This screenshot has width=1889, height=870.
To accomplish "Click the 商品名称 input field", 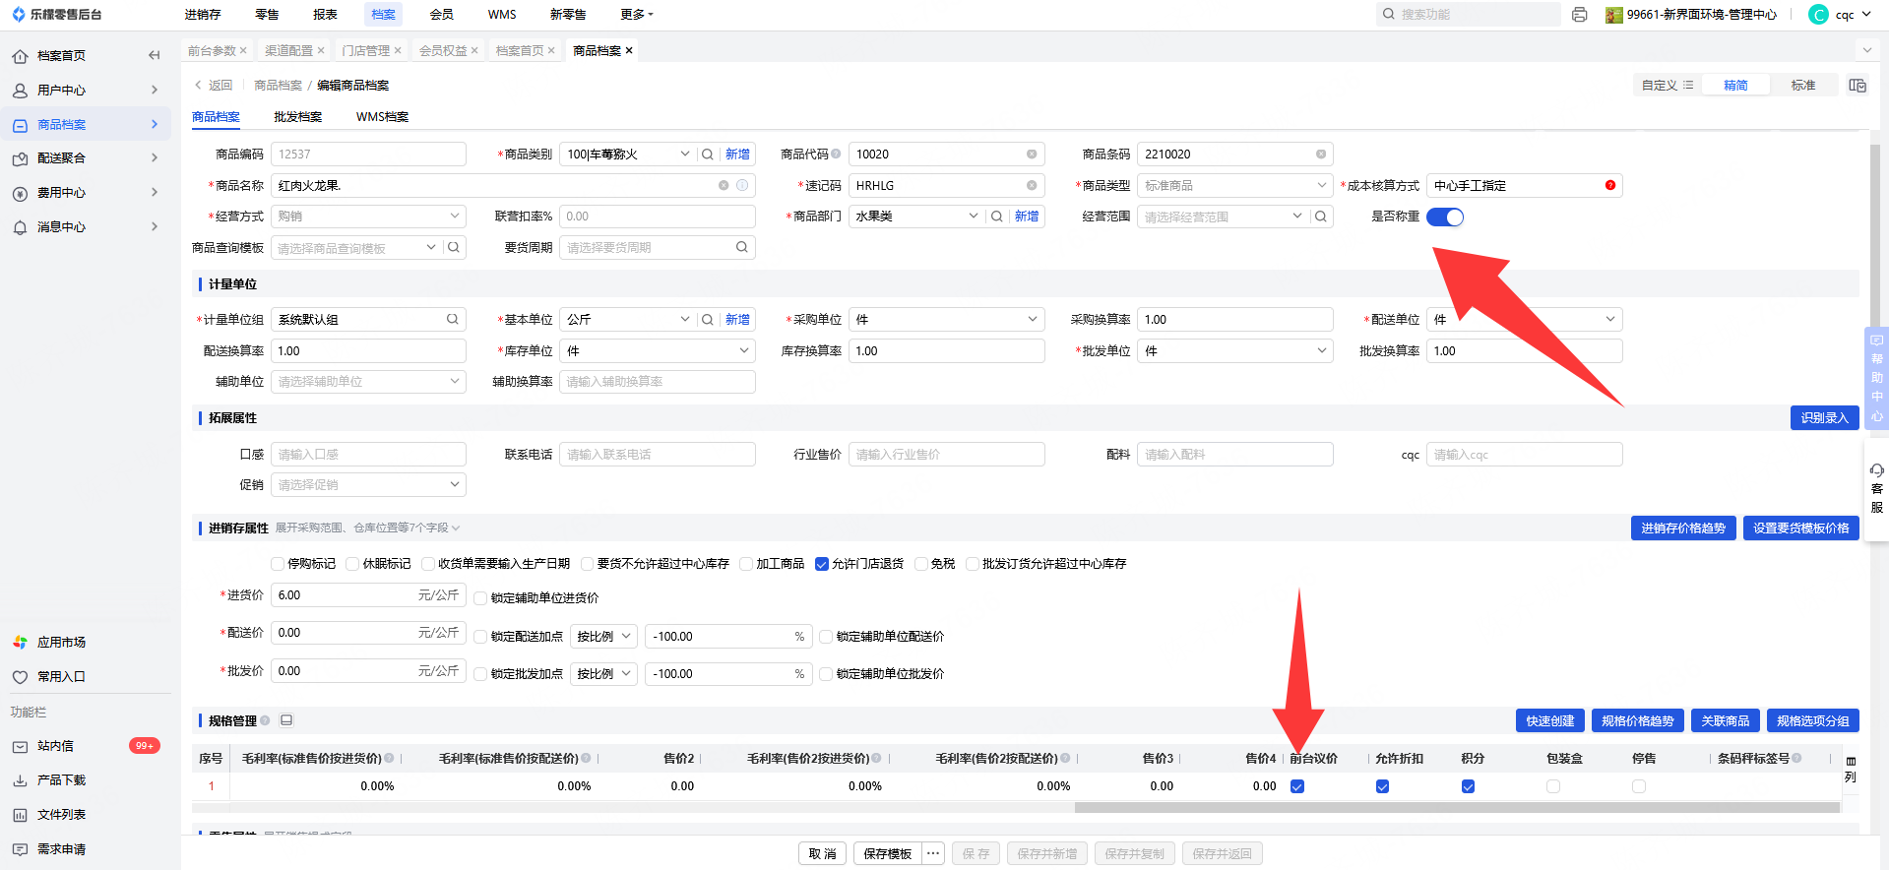I will click(x=513, y=185).
